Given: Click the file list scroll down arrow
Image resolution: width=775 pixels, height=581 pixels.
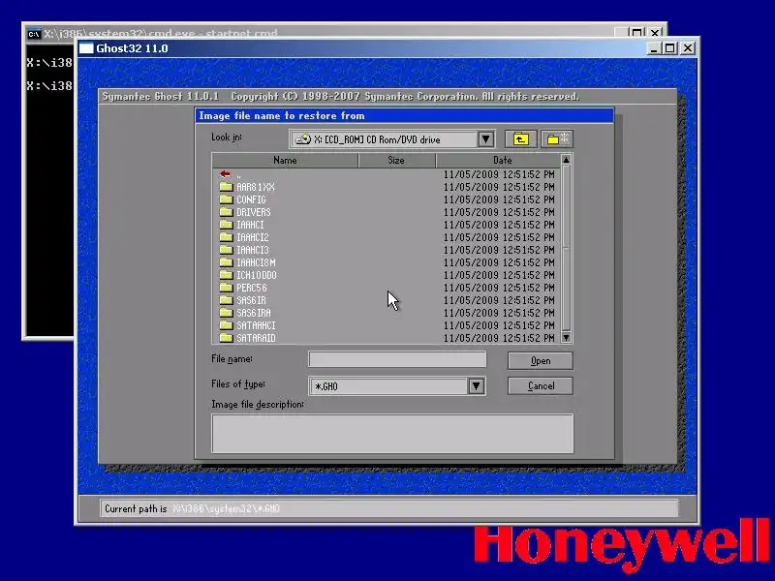Looking at the screenshot, I should [x=567, y=337].
